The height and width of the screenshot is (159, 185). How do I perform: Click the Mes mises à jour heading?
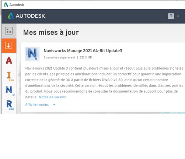point(51,32)
